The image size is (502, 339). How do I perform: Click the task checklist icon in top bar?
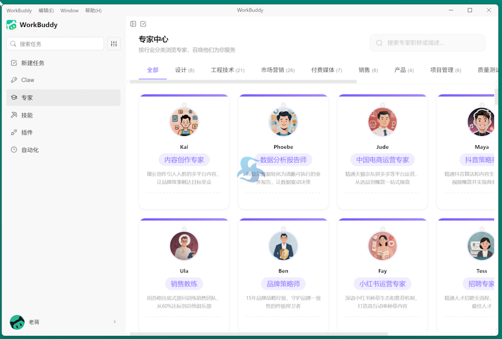[143, 24]
